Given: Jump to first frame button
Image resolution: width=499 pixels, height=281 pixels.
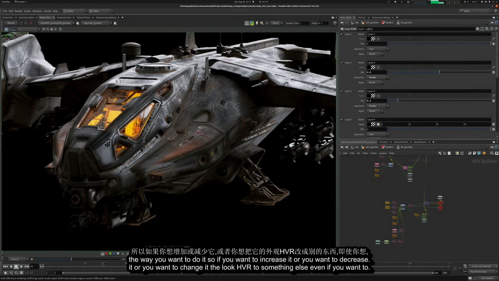Looking at the screenshot, I should click(5, 267).
